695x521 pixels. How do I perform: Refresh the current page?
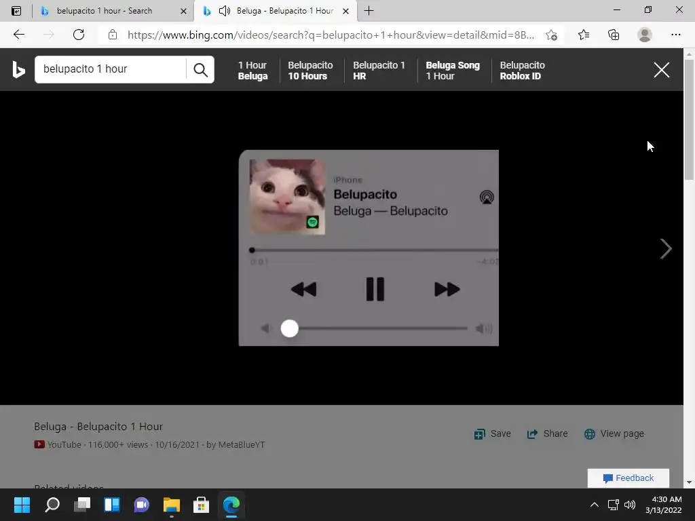pyautogui.click(x=79, y=35)
